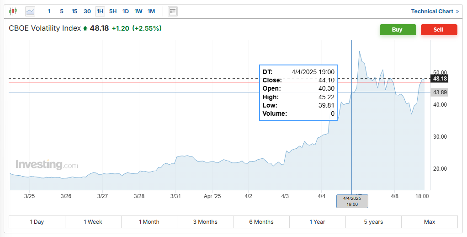Click the green Buy button

(x=398, y=30)
